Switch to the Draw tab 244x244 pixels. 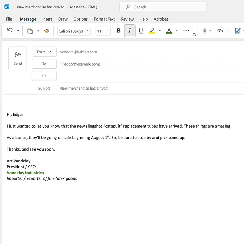(x=63, y=19)
